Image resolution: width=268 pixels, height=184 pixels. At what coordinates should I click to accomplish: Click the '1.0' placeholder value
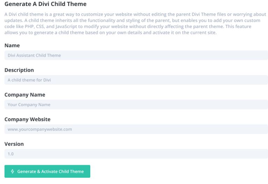10,154
